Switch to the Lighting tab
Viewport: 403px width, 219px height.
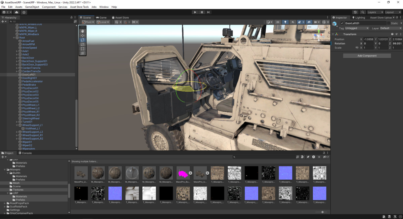click(x=358, y=17)
